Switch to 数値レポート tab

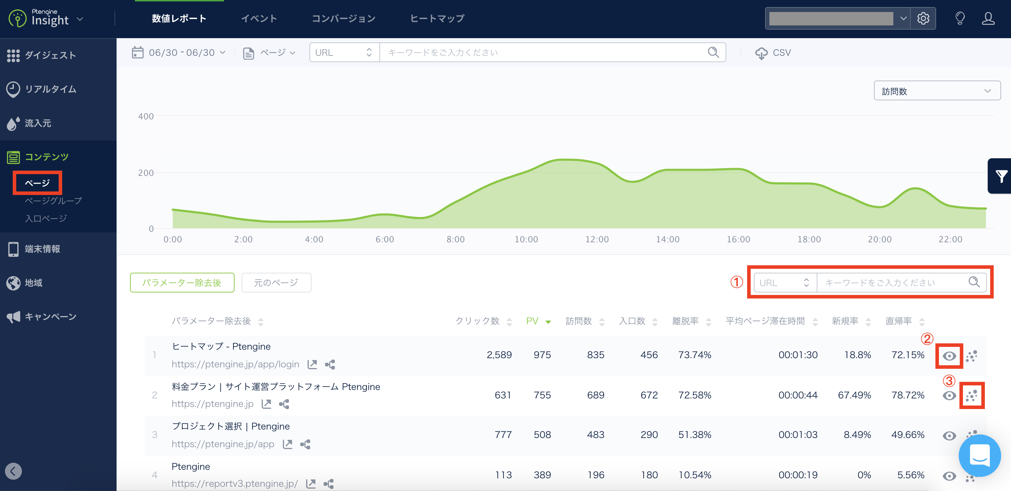coord(179,18)
